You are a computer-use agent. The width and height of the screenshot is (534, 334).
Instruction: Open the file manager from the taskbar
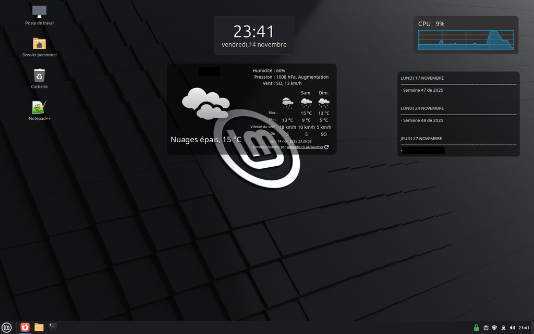(39, 327)
